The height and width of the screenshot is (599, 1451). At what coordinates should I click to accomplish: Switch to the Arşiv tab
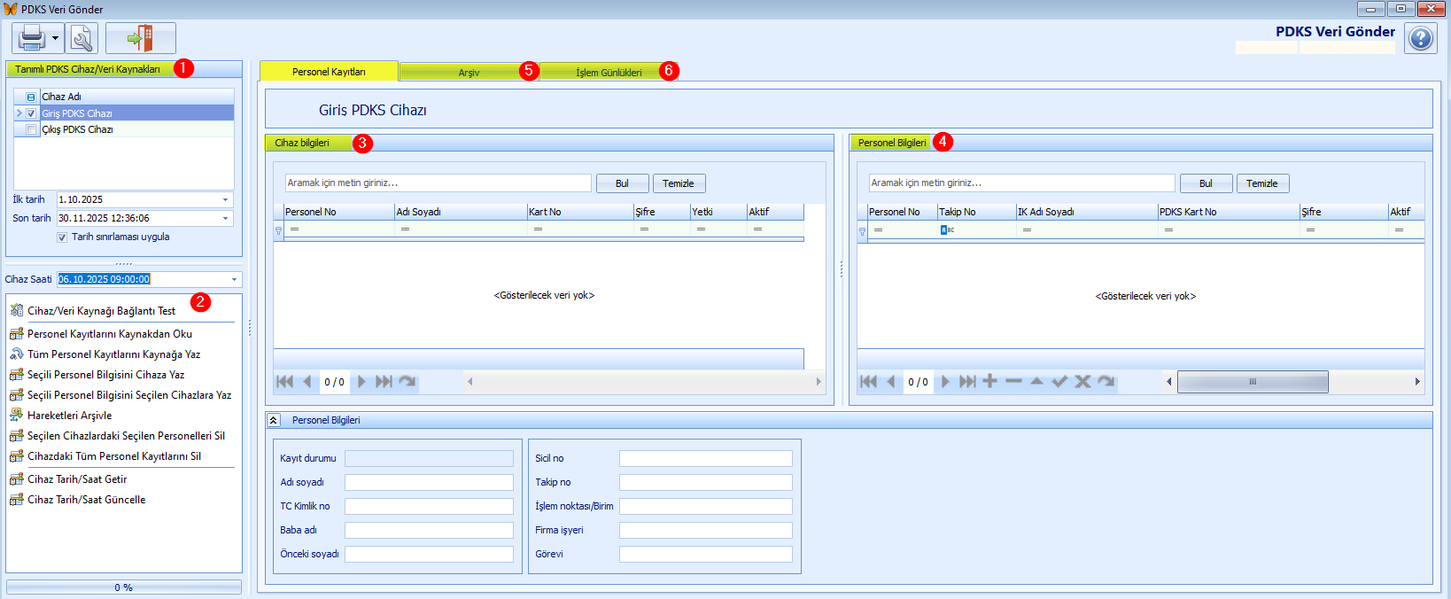(469, 73)
